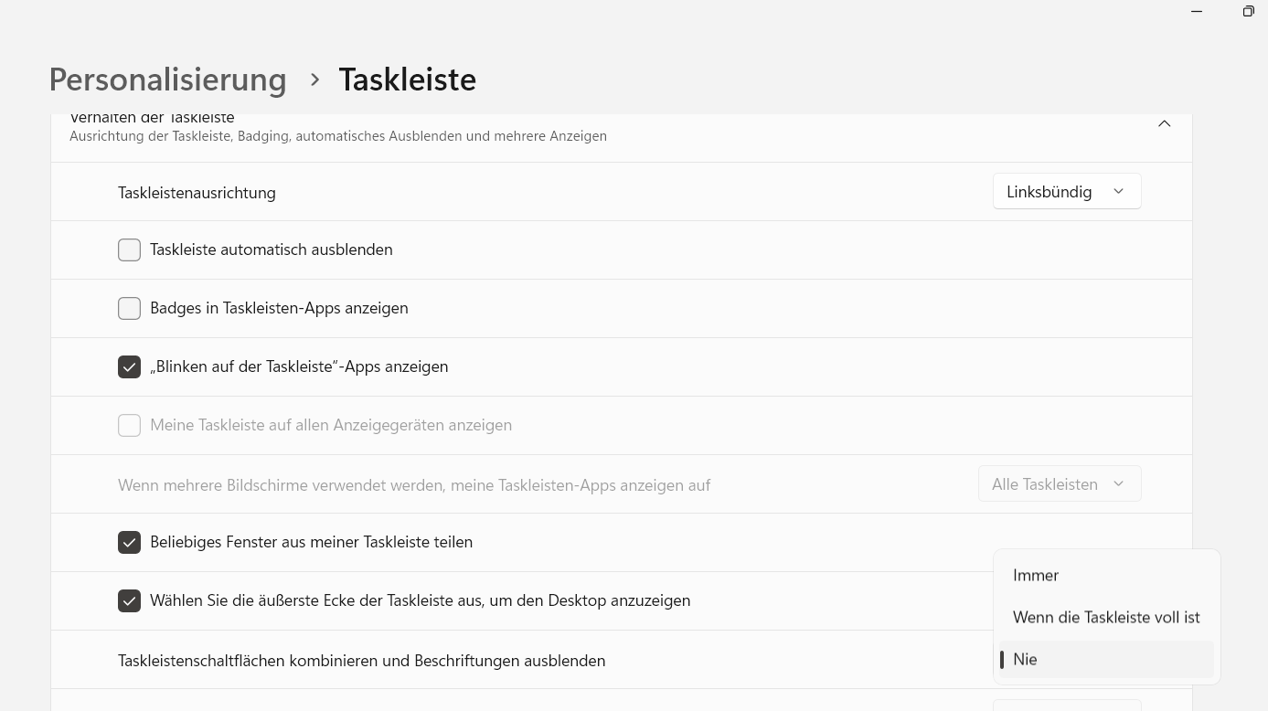Select Wenn die Taskleiste voll ist option

(x=1106, y=618)
